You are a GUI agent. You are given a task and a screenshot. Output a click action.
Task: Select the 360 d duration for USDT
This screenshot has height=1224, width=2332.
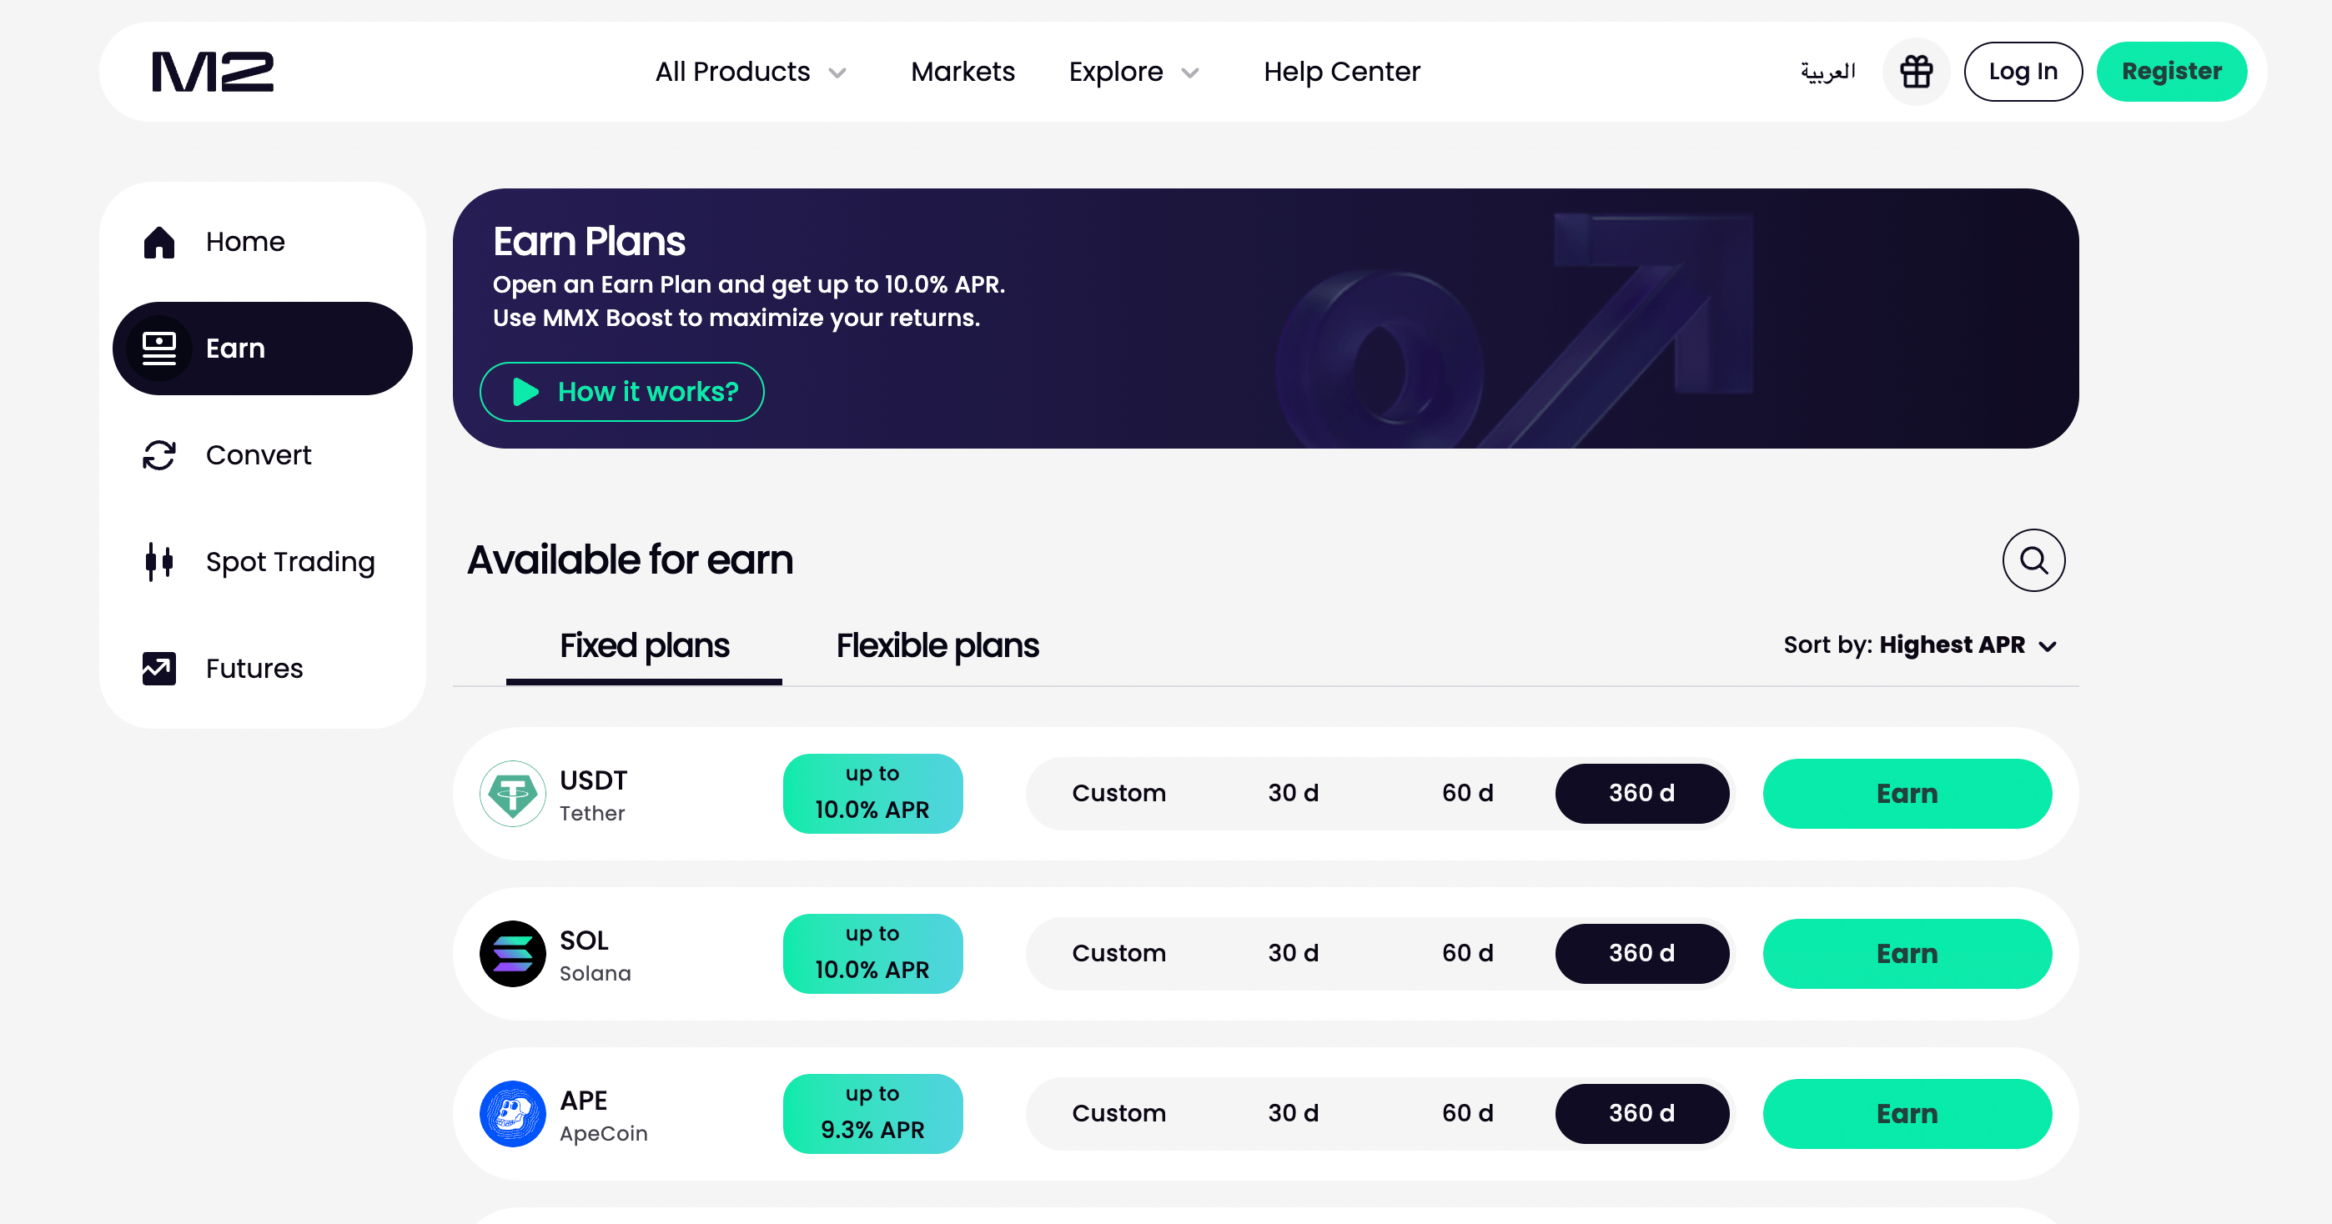[1641, 793]
